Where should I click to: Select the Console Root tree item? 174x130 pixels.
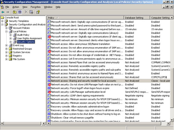tap(12, 18)
